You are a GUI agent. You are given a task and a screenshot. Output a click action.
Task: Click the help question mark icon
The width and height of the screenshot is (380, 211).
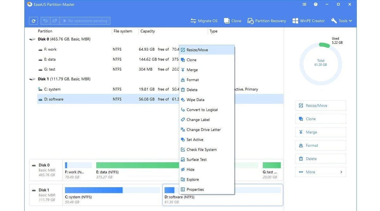[316, 4]
